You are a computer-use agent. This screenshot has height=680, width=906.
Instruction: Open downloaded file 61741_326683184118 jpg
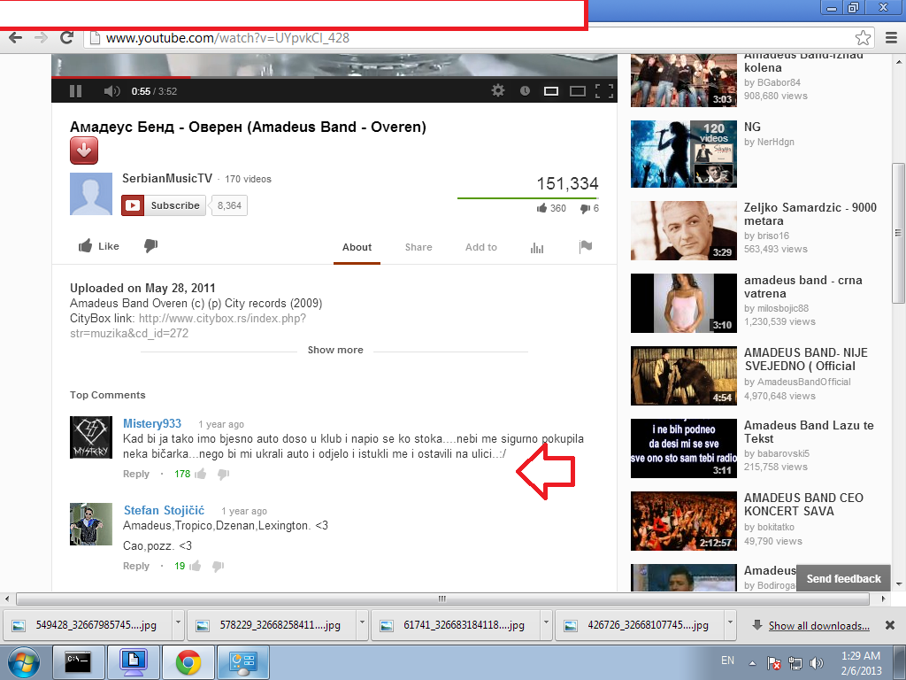pos(456,625)
